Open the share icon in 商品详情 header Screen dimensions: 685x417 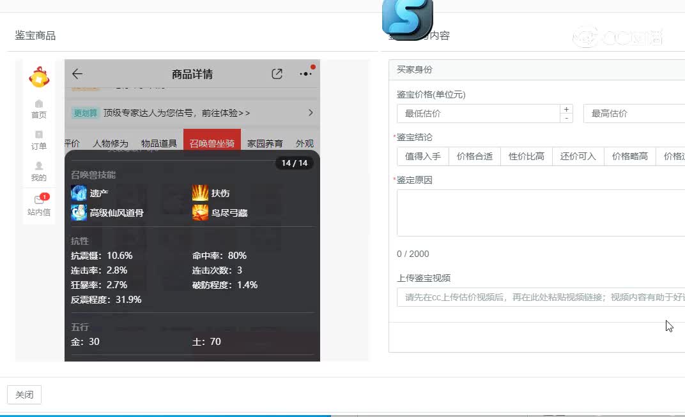click(x=277, y=73)
